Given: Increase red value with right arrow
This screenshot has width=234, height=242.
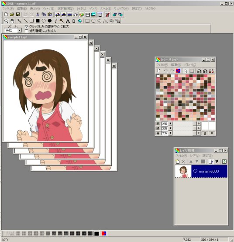Looking at the screenshot, I should click(199, 123).
